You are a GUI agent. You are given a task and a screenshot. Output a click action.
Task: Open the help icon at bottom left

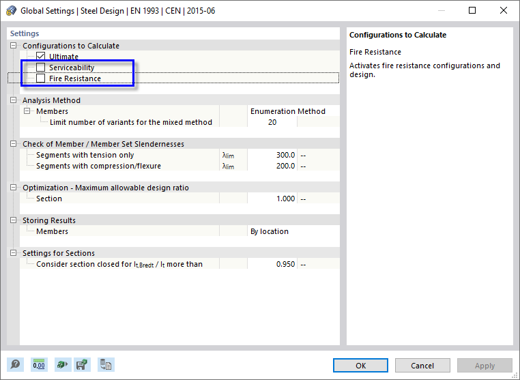tap(15, 365)
